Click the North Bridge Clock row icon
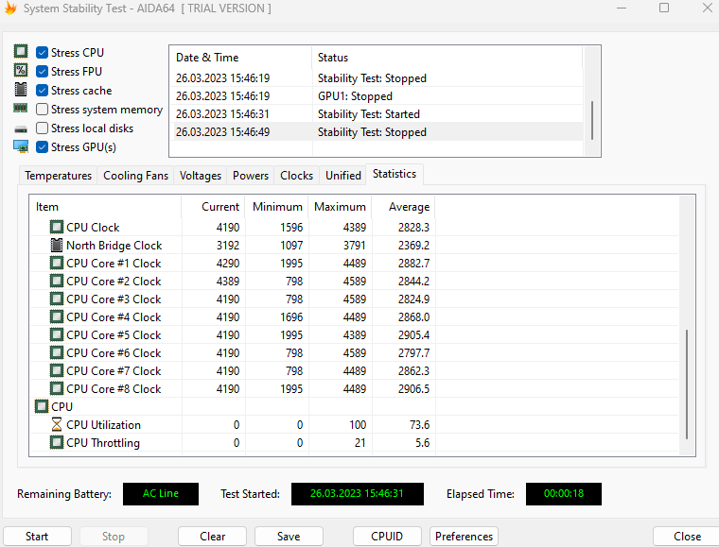The height and width of the screenshot is (547, 719). (x=57, y=246)
